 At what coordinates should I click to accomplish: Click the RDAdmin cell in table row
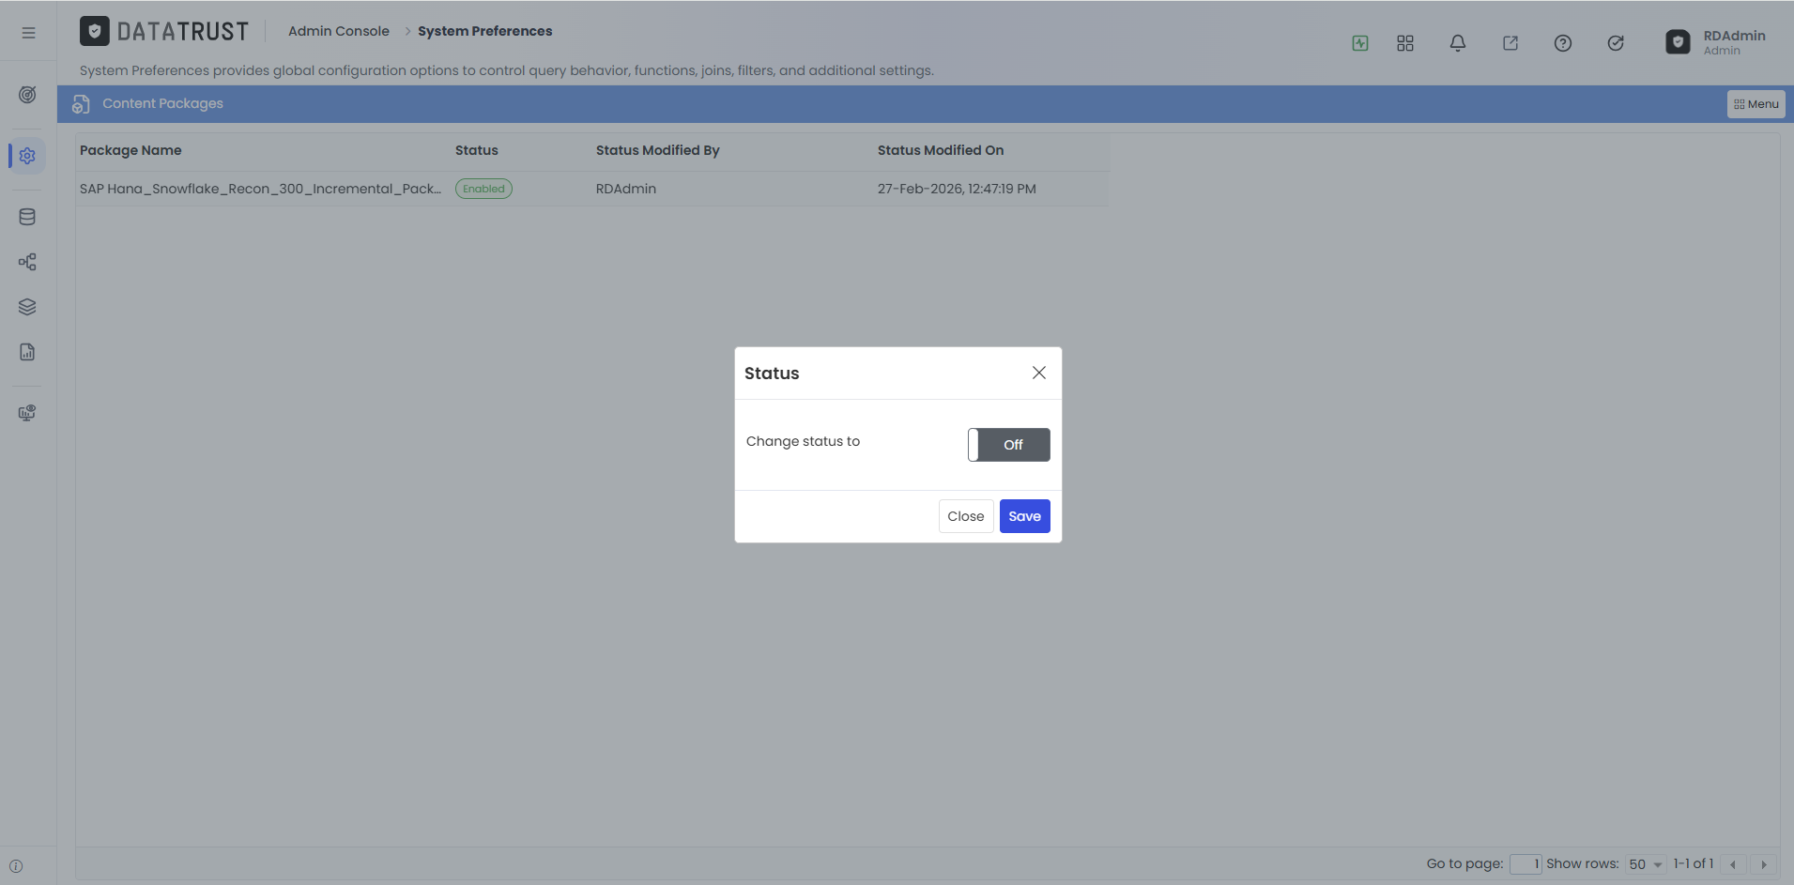tap(626, 189)
